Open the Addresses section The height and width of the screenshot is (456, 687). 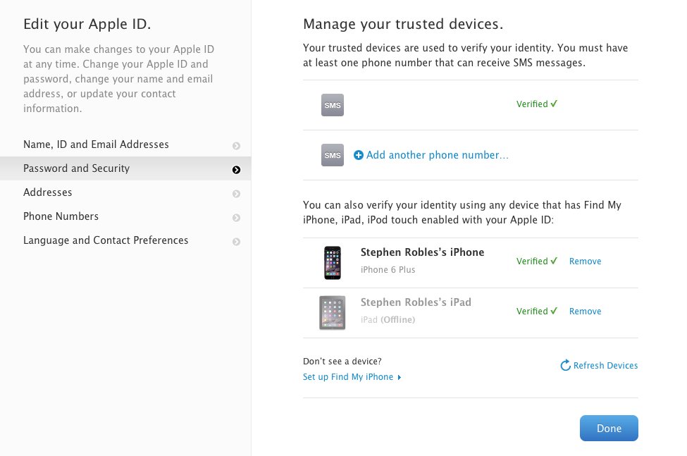pyautogui.click(x=125, y=192)
